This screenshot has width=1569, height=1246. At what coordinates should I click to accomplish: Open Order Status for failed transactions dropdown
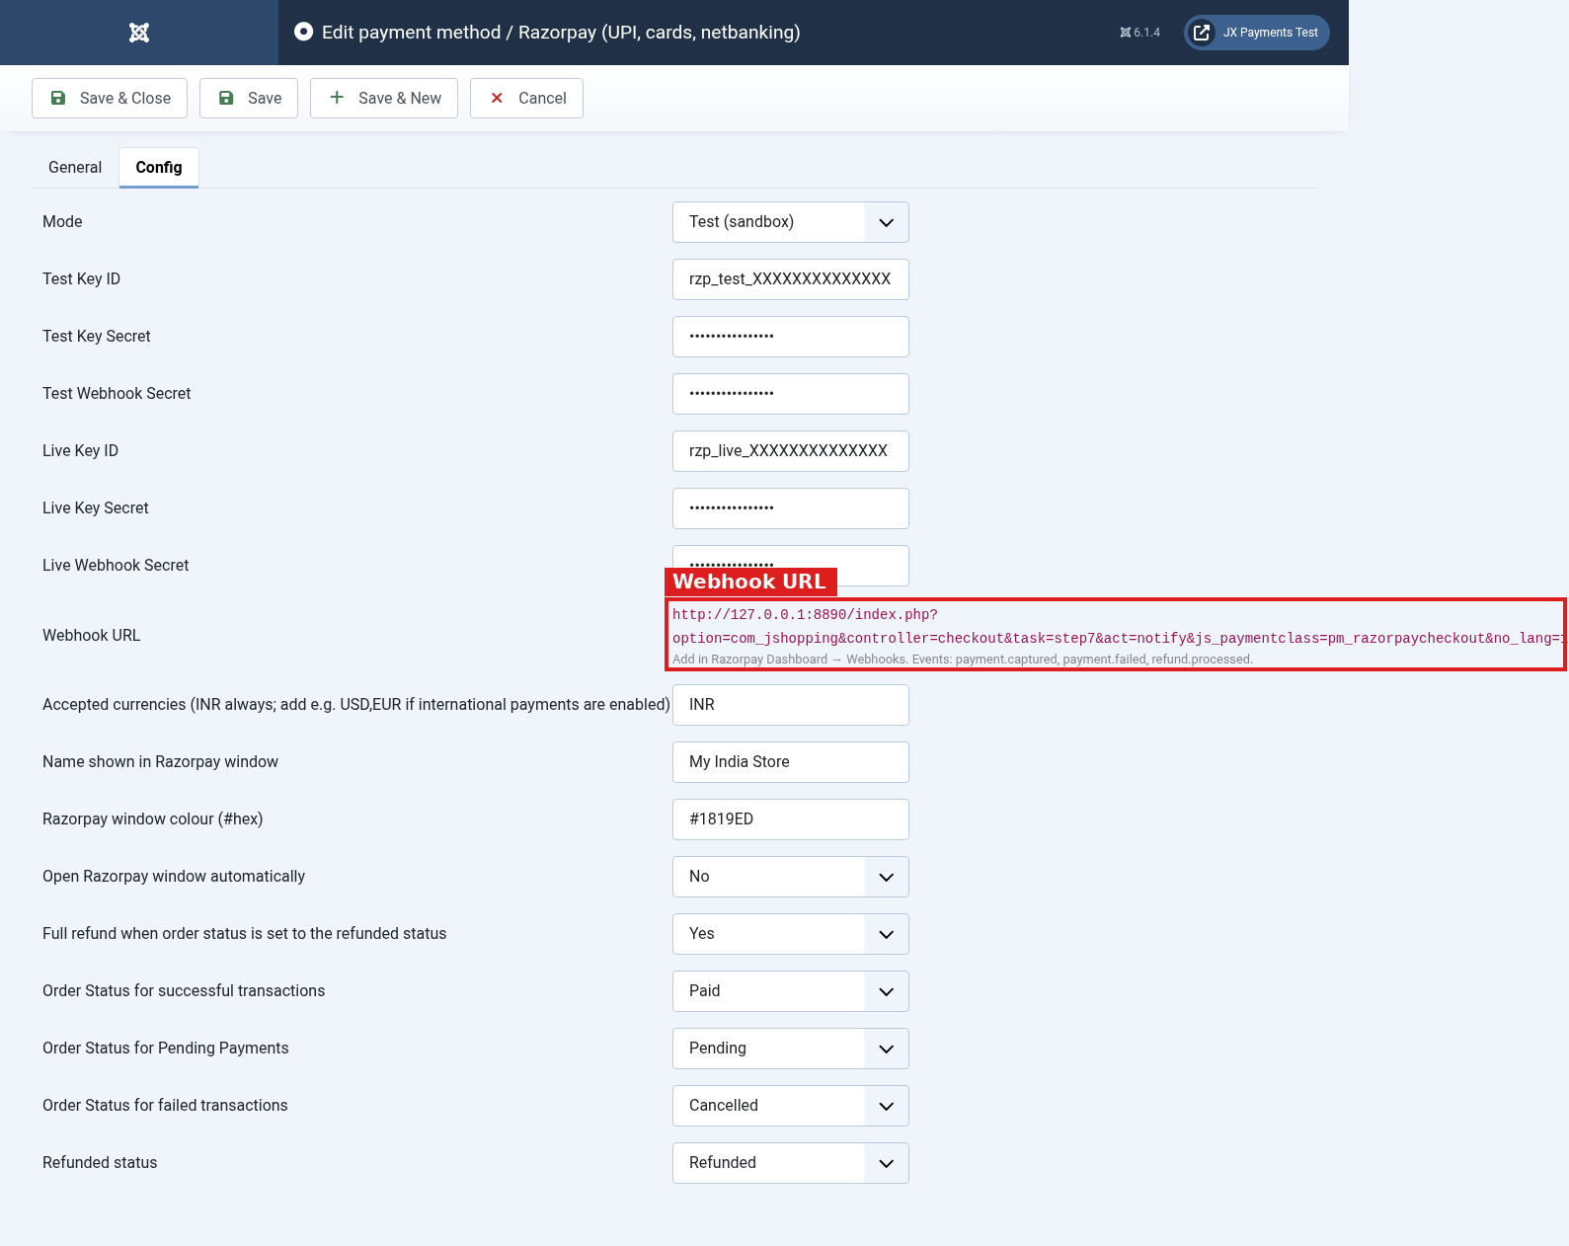pos(791,1106)
